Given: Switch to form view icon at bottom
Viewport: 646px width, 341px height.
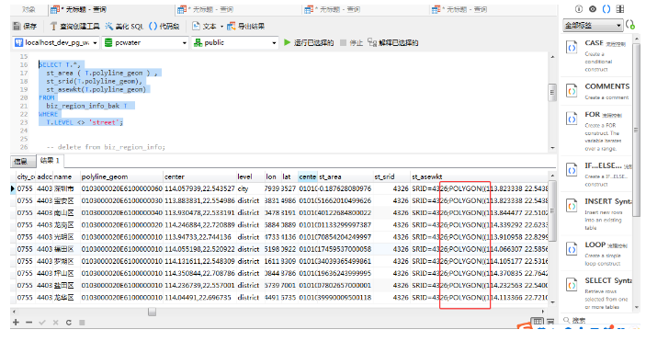Looking at the screenshot, I should tap(550, 321).
